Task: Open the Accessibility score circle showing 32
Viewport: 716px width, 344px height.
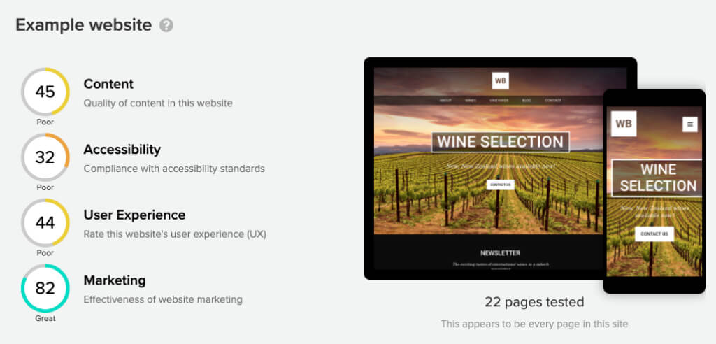Action: point(45,157)
